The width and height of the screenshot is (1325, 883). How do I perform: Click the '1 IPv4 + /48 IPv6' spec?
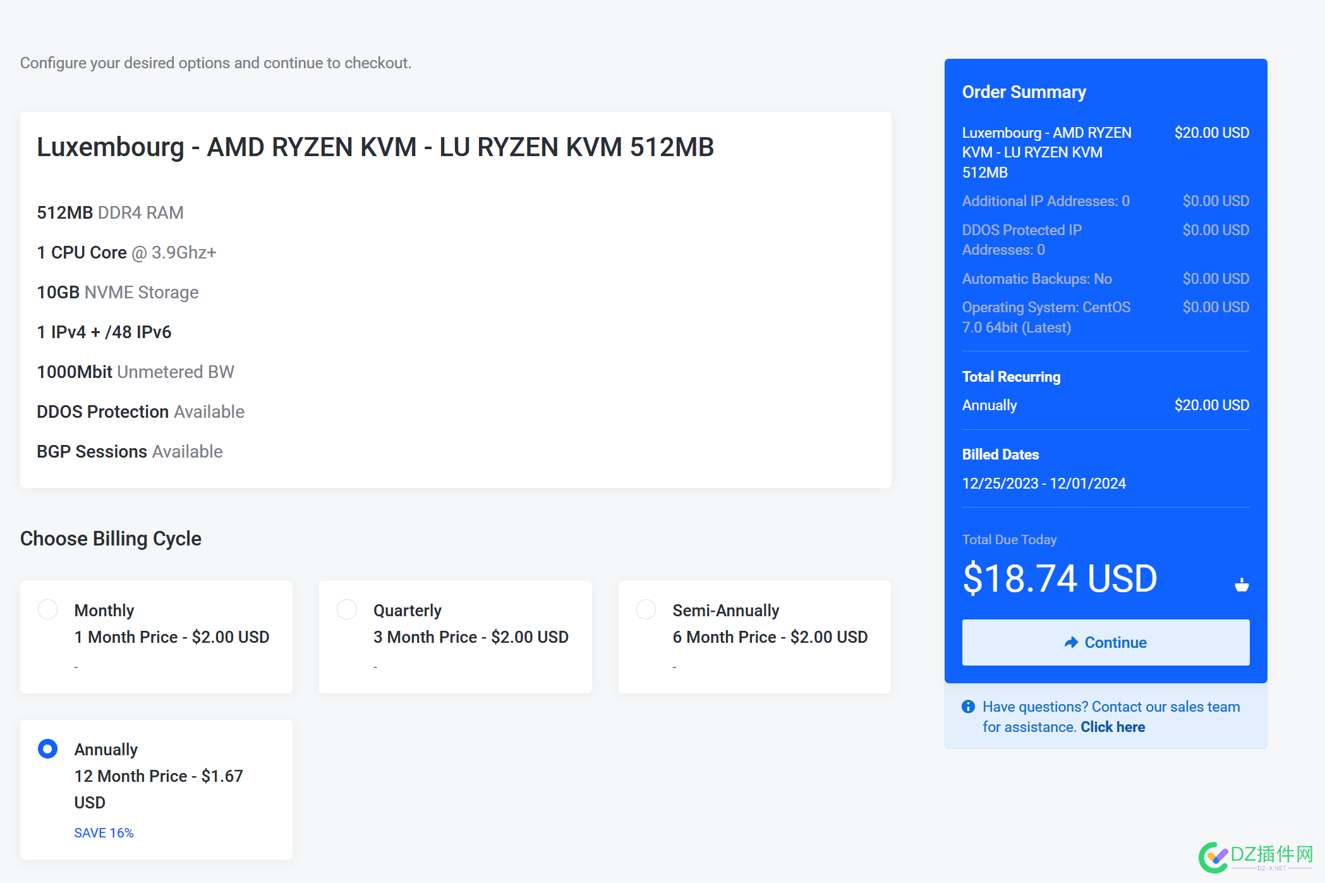[x=104, y=332]
